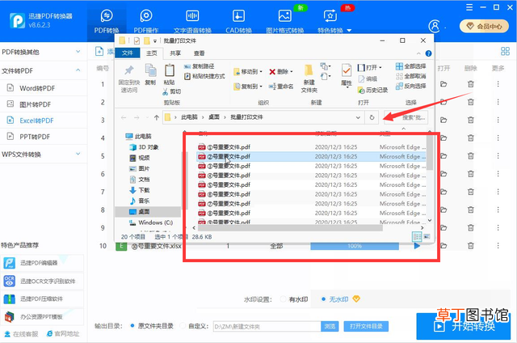The height and width of the screenshot is (343, 517).
Task: Open the 图片格式转换 tool
Action: pyautogui.click(x=285, y=21)
